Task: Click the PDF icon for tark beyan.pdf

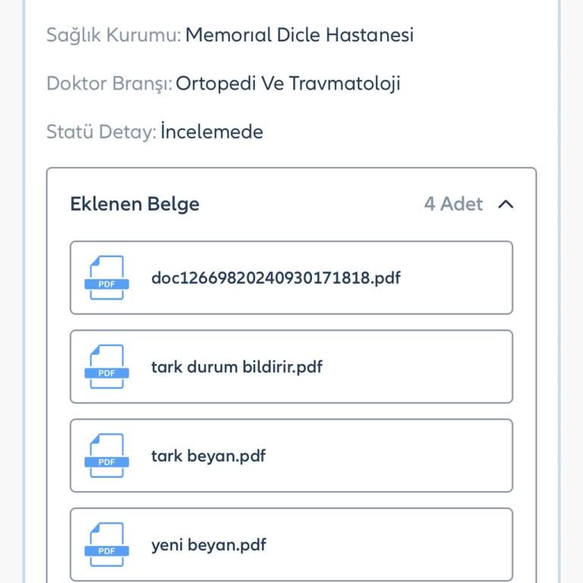Action: pyautogui.click(x=107, y=455)
